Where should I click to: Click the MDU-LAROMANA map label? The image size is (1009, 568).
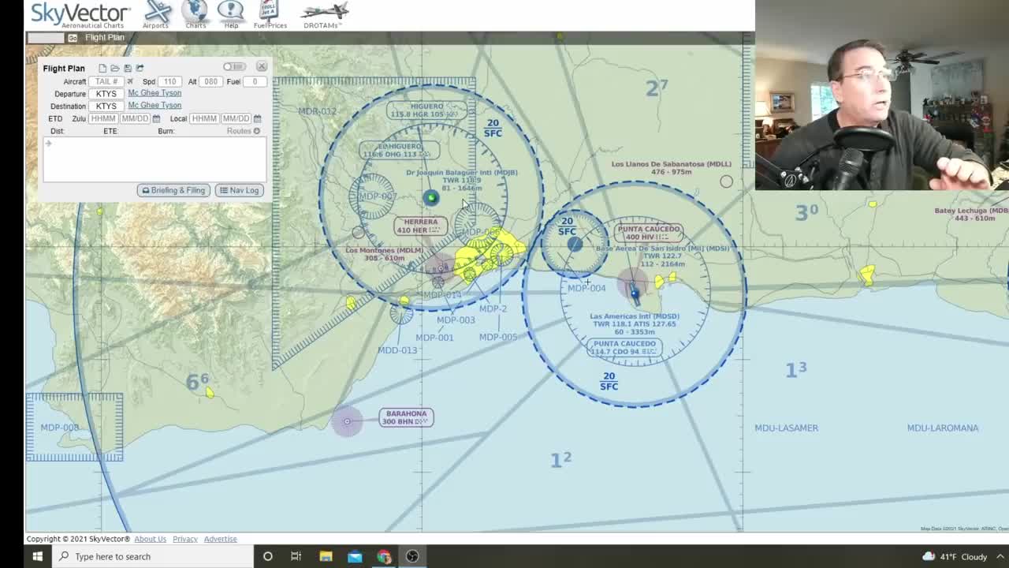tap(942, 428)
